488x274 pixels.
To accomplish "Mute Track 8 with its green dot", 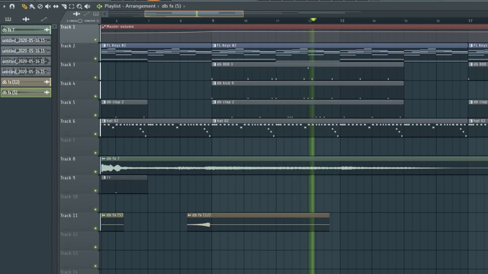I will [x=95, y=172].
